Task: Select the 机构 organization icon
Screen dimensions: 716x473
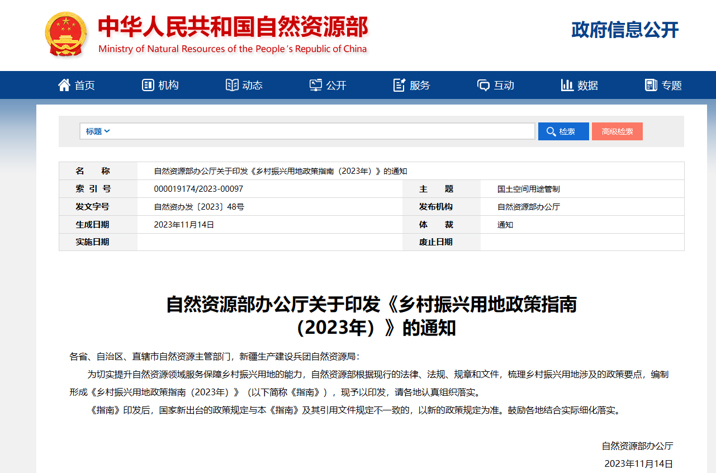Action: 147,84
